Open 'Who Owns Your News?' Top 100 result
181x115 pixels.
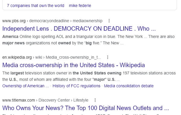coord(86,108)
